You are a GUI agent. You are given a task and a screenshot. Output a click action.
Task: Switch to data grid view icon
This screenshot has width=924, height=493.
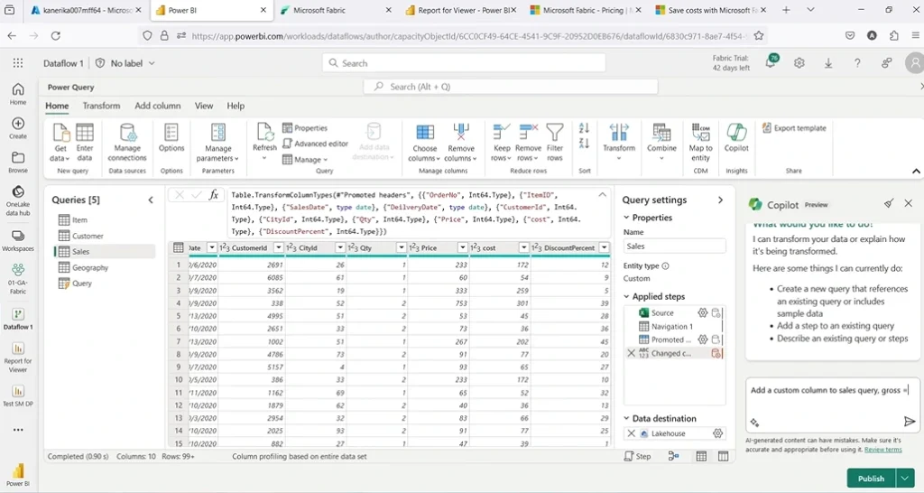[x=701, y=456]
